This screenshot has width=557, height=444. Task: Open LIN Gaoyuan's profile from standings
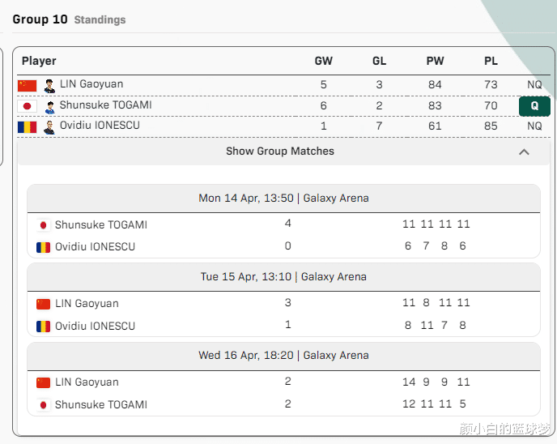point(91,84)
